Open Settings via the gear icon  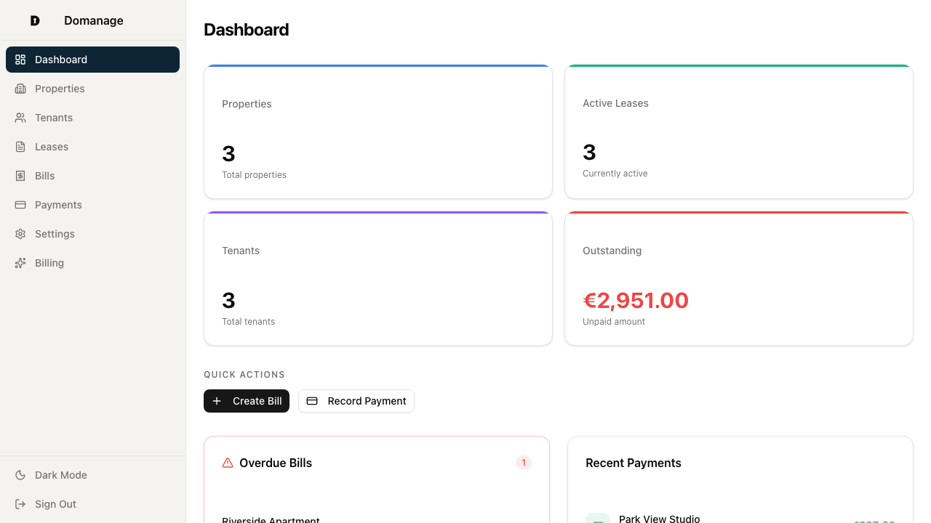click(x=20, y=233)
